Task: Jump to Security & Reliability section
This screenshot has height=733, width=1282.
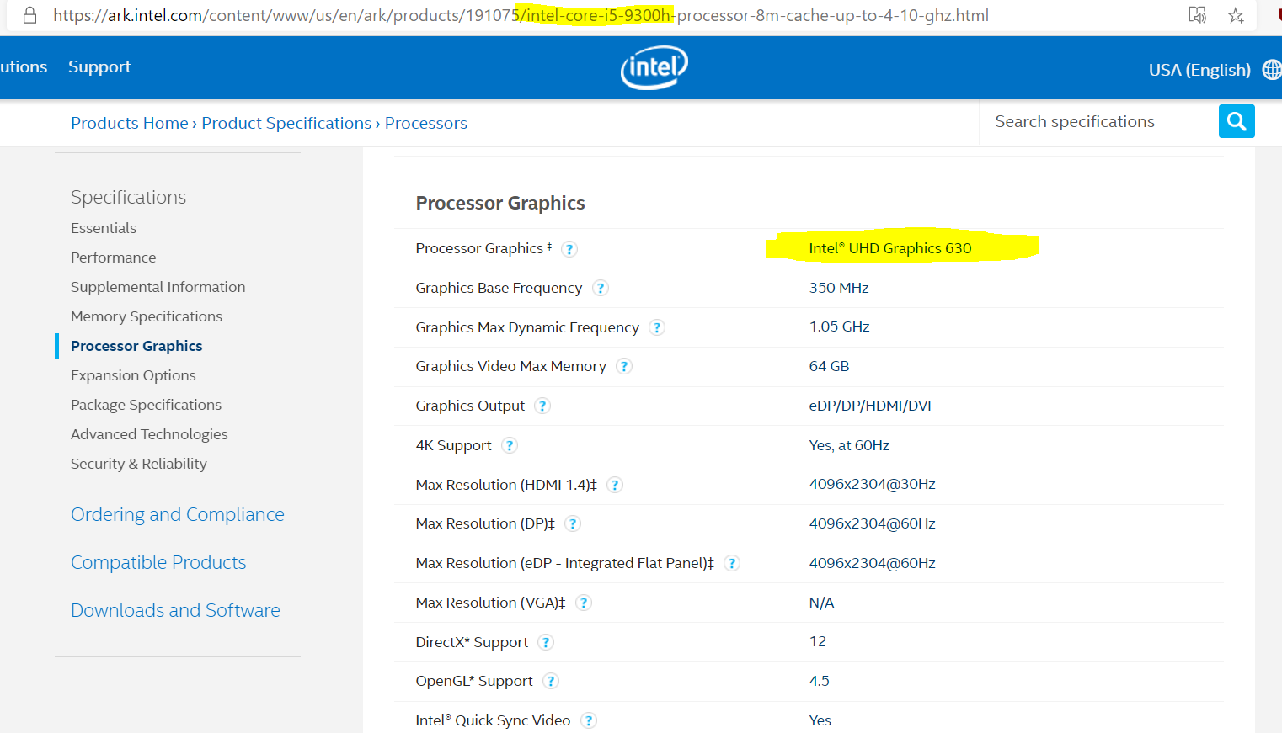Action: [x=139, y=464]
